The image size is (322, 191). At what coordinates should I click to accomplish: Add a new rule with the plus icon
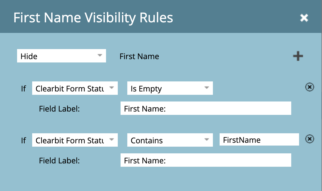tap(298, 56)
